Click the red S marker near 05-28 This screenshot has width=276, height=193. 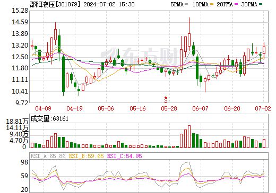166,99
